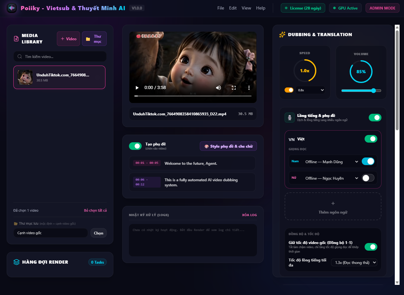The image size is (404, 295).
Task: Click the right panel vertical scrollbar
Action: pos(397,80)
